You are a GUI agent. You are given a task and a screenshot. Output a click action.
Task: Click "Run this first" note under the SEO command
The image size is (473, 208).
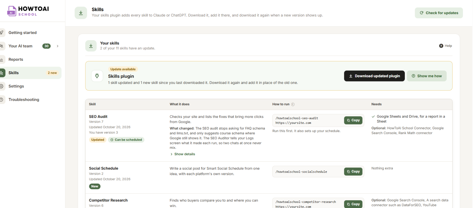point(306,131)
